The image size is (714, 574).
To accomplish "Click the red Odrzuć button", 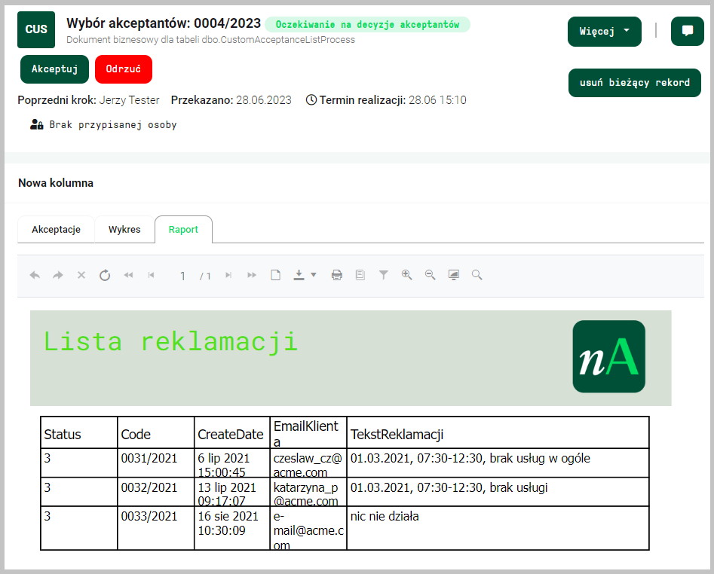I will 124,69.
